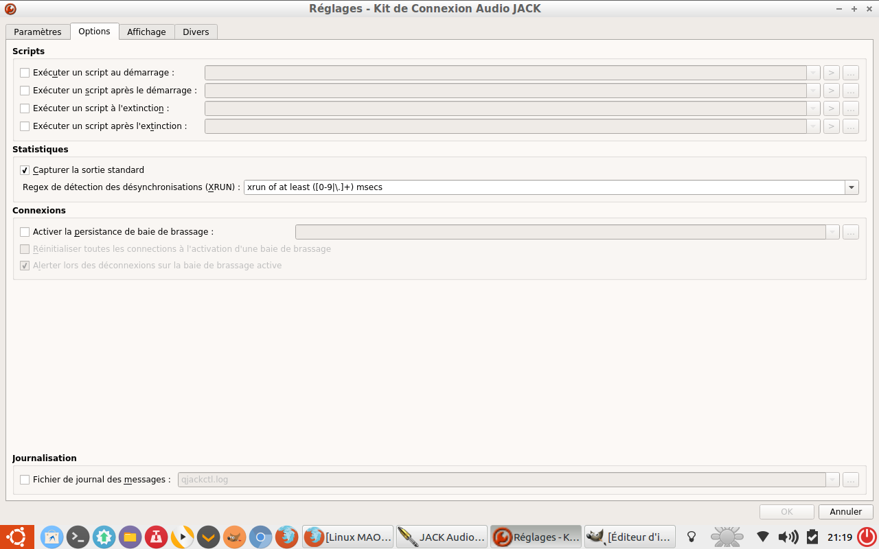Expand the patchbay persistence dropdown arrow
Screen dimensions: 879x549
point(833,232)
